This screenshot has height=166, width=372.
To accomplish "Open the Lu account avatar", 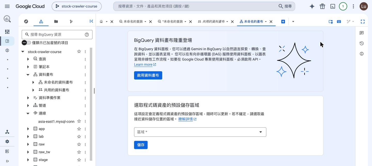I will pyautogui.click(x=364, y=6).
